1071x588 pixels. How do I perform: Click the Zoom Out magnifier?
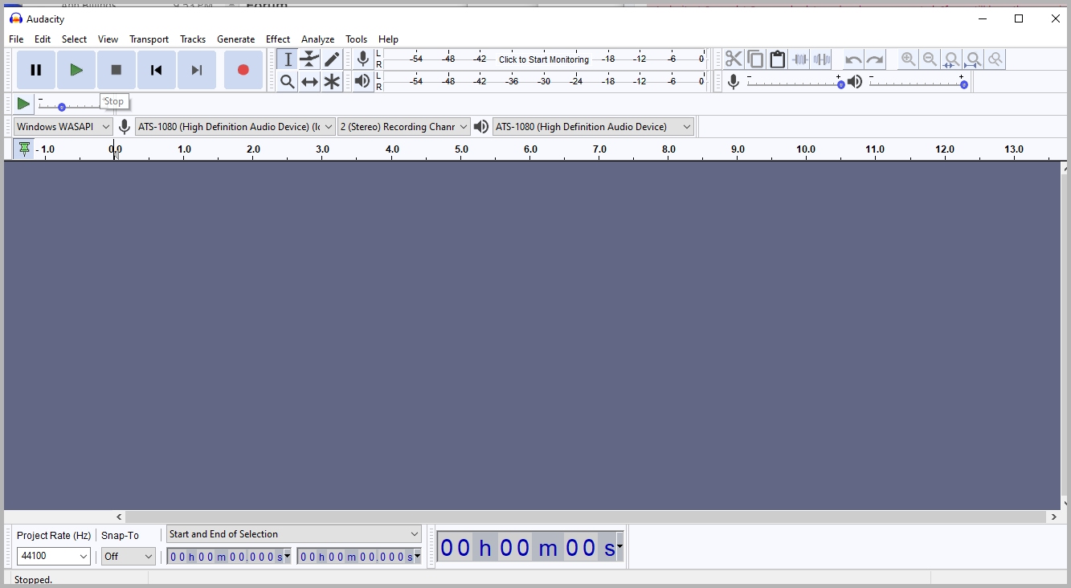pos(930,59)
